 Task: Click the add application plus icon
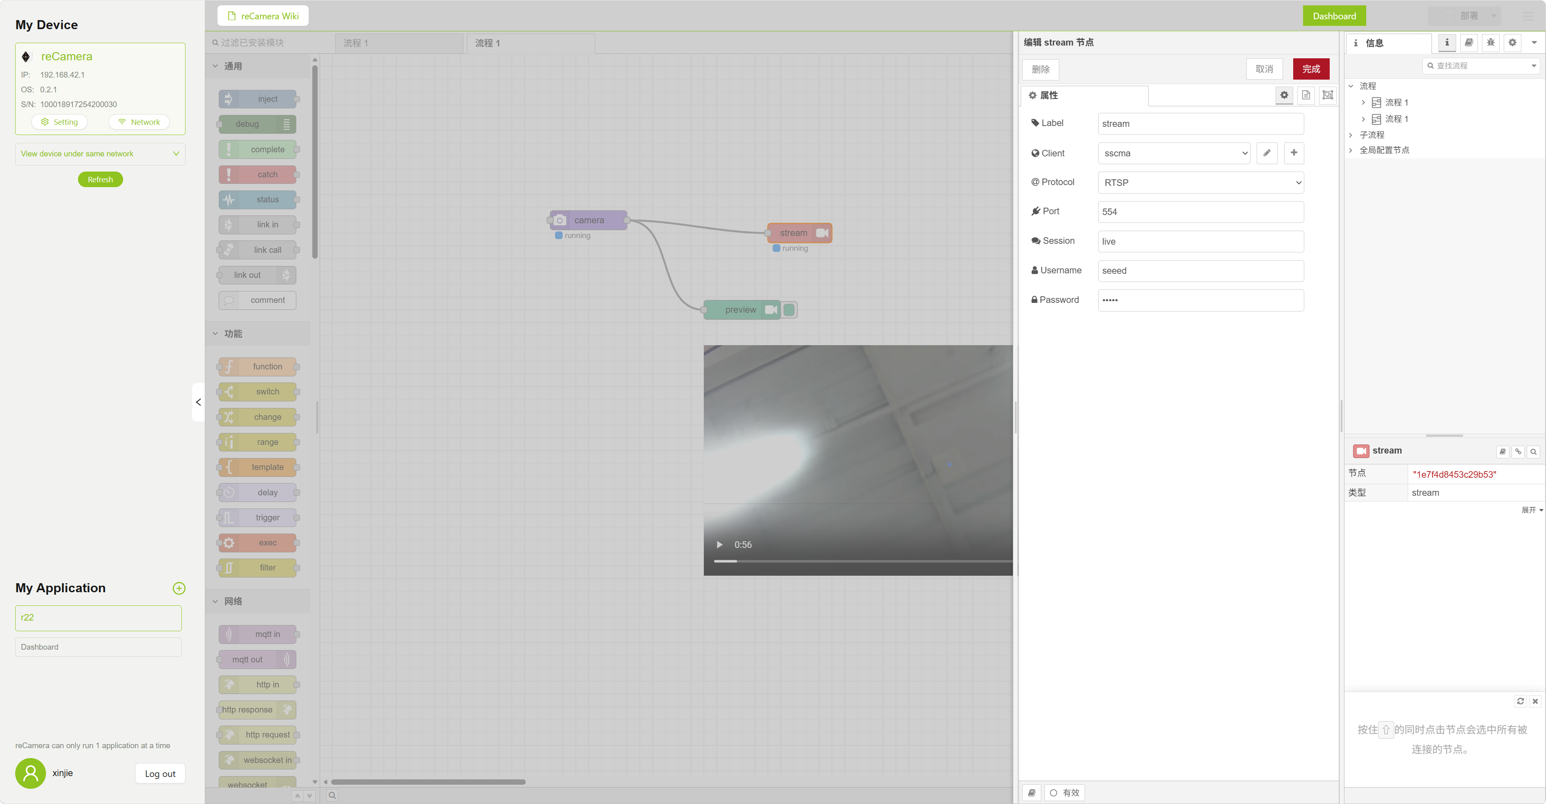(179, 588)
